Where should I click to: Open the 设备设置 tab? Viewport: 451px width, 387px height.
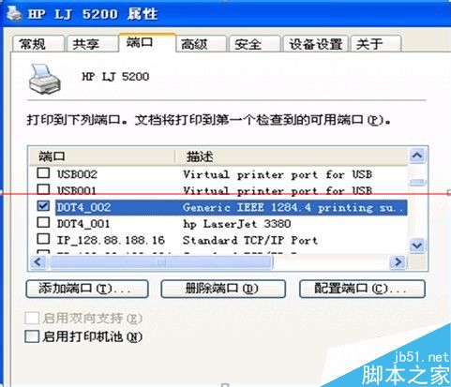pos(315,44)
